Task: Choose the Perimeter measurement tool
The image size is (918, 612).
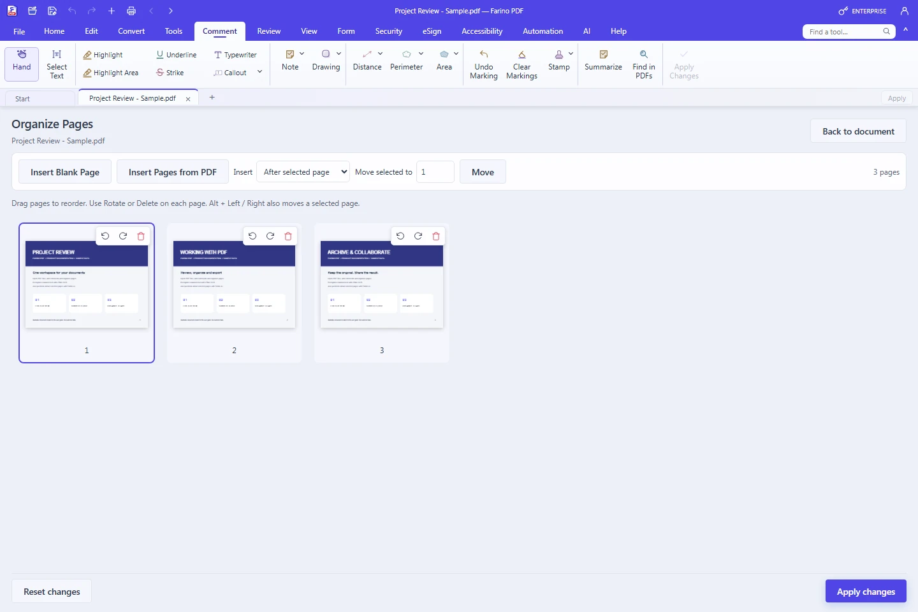Action: 406,61
